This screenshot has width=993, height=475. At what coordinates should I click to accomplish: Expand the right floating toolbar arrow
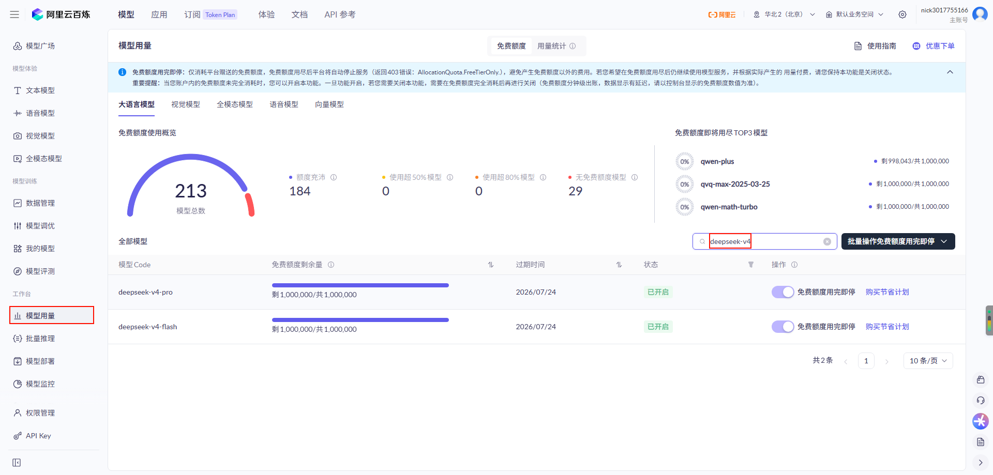981,463
